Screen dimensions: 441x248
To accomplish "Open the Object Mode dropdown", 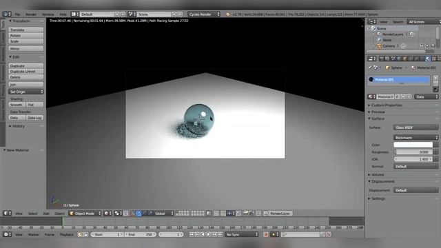I will coord(85,214).
